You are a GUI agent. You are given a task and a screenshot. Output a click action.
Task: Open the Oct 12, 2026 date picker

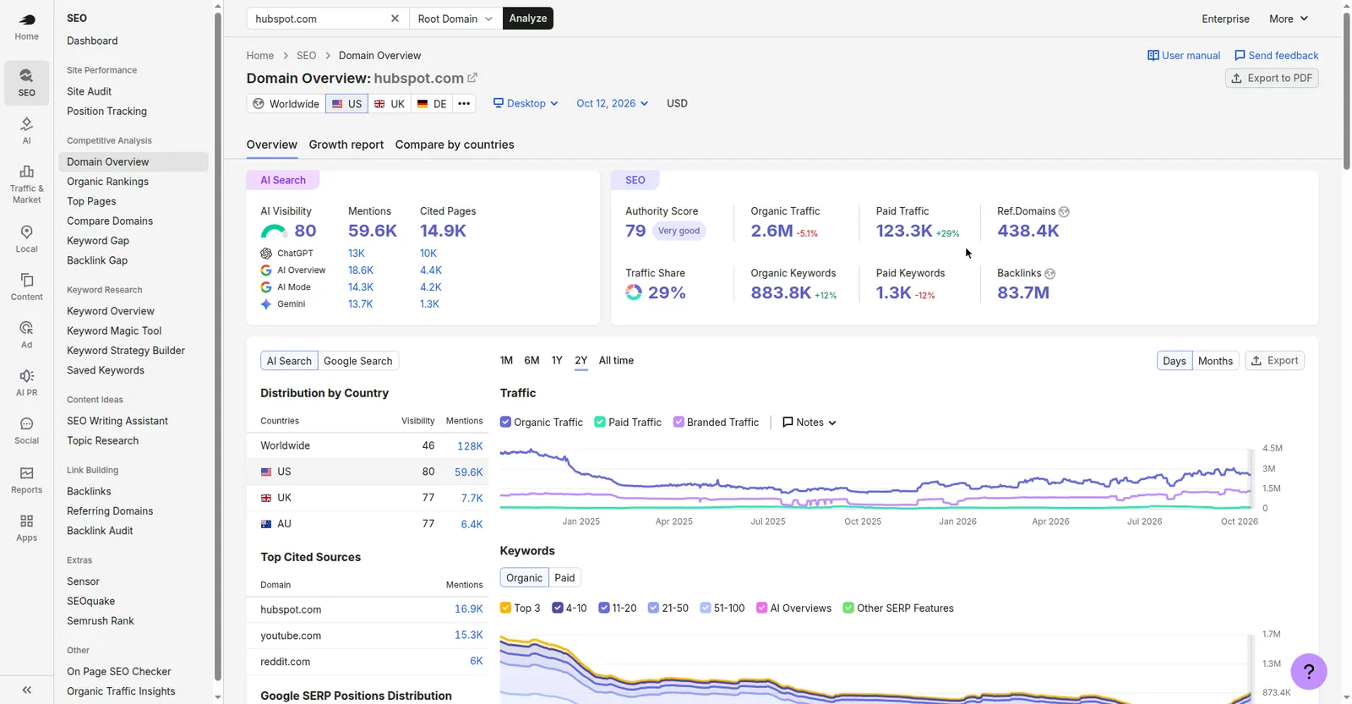point(613,103)
